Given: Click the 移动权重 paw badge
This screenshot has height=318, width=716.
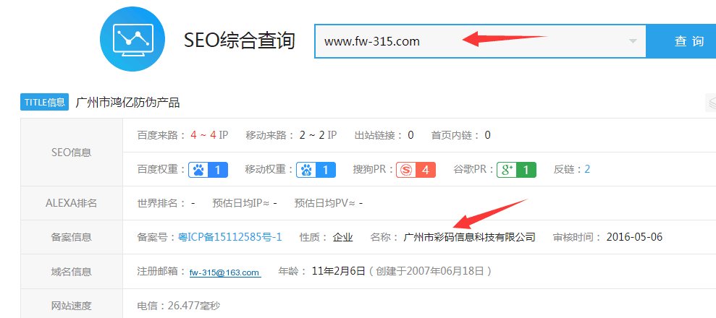Looking at the screenshot, I should coord(316,169).
